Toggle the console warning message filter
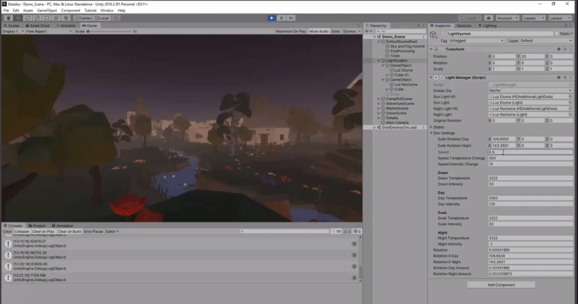The height and width of the screenshot is (304, 578). [347, 231]
